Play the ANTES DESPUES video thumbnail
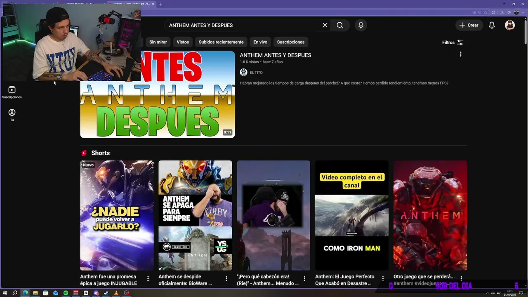 (158, 94)
